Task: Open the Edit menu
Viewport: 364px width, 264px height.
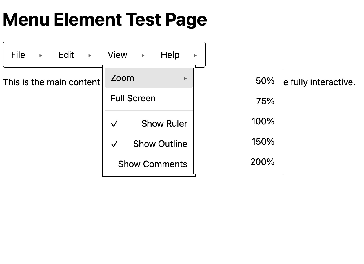Action: [66, 55]
